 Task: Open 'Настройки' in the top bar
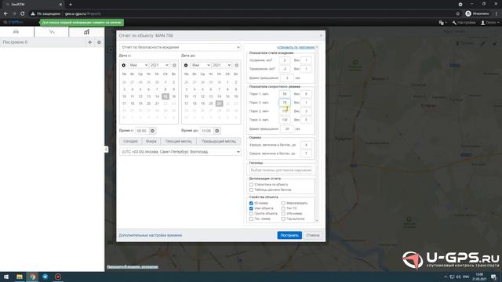(464, 23)
